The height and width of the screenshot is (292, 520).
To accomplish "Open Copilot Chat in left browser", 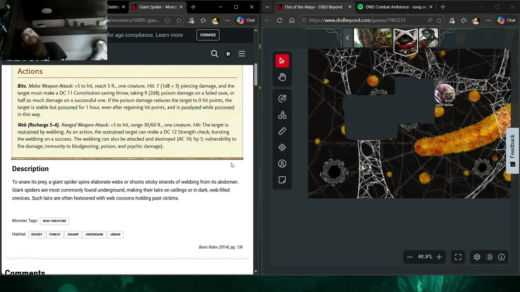I will pos(246,20).
